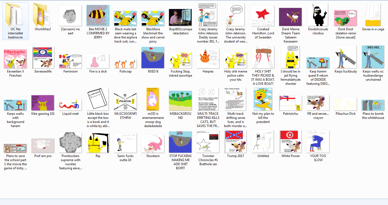Select the WorldWar2 folder icon

point(43,15)
